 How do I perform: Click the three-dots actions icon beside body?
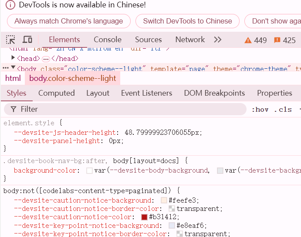click(x=5, y=68)
